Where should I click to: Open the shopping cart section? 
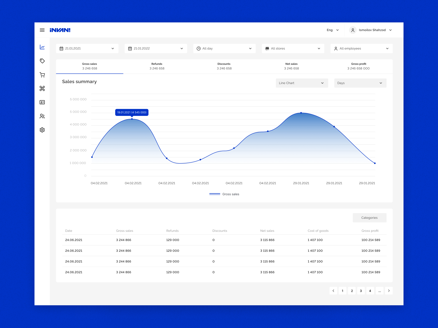point(42,75)
